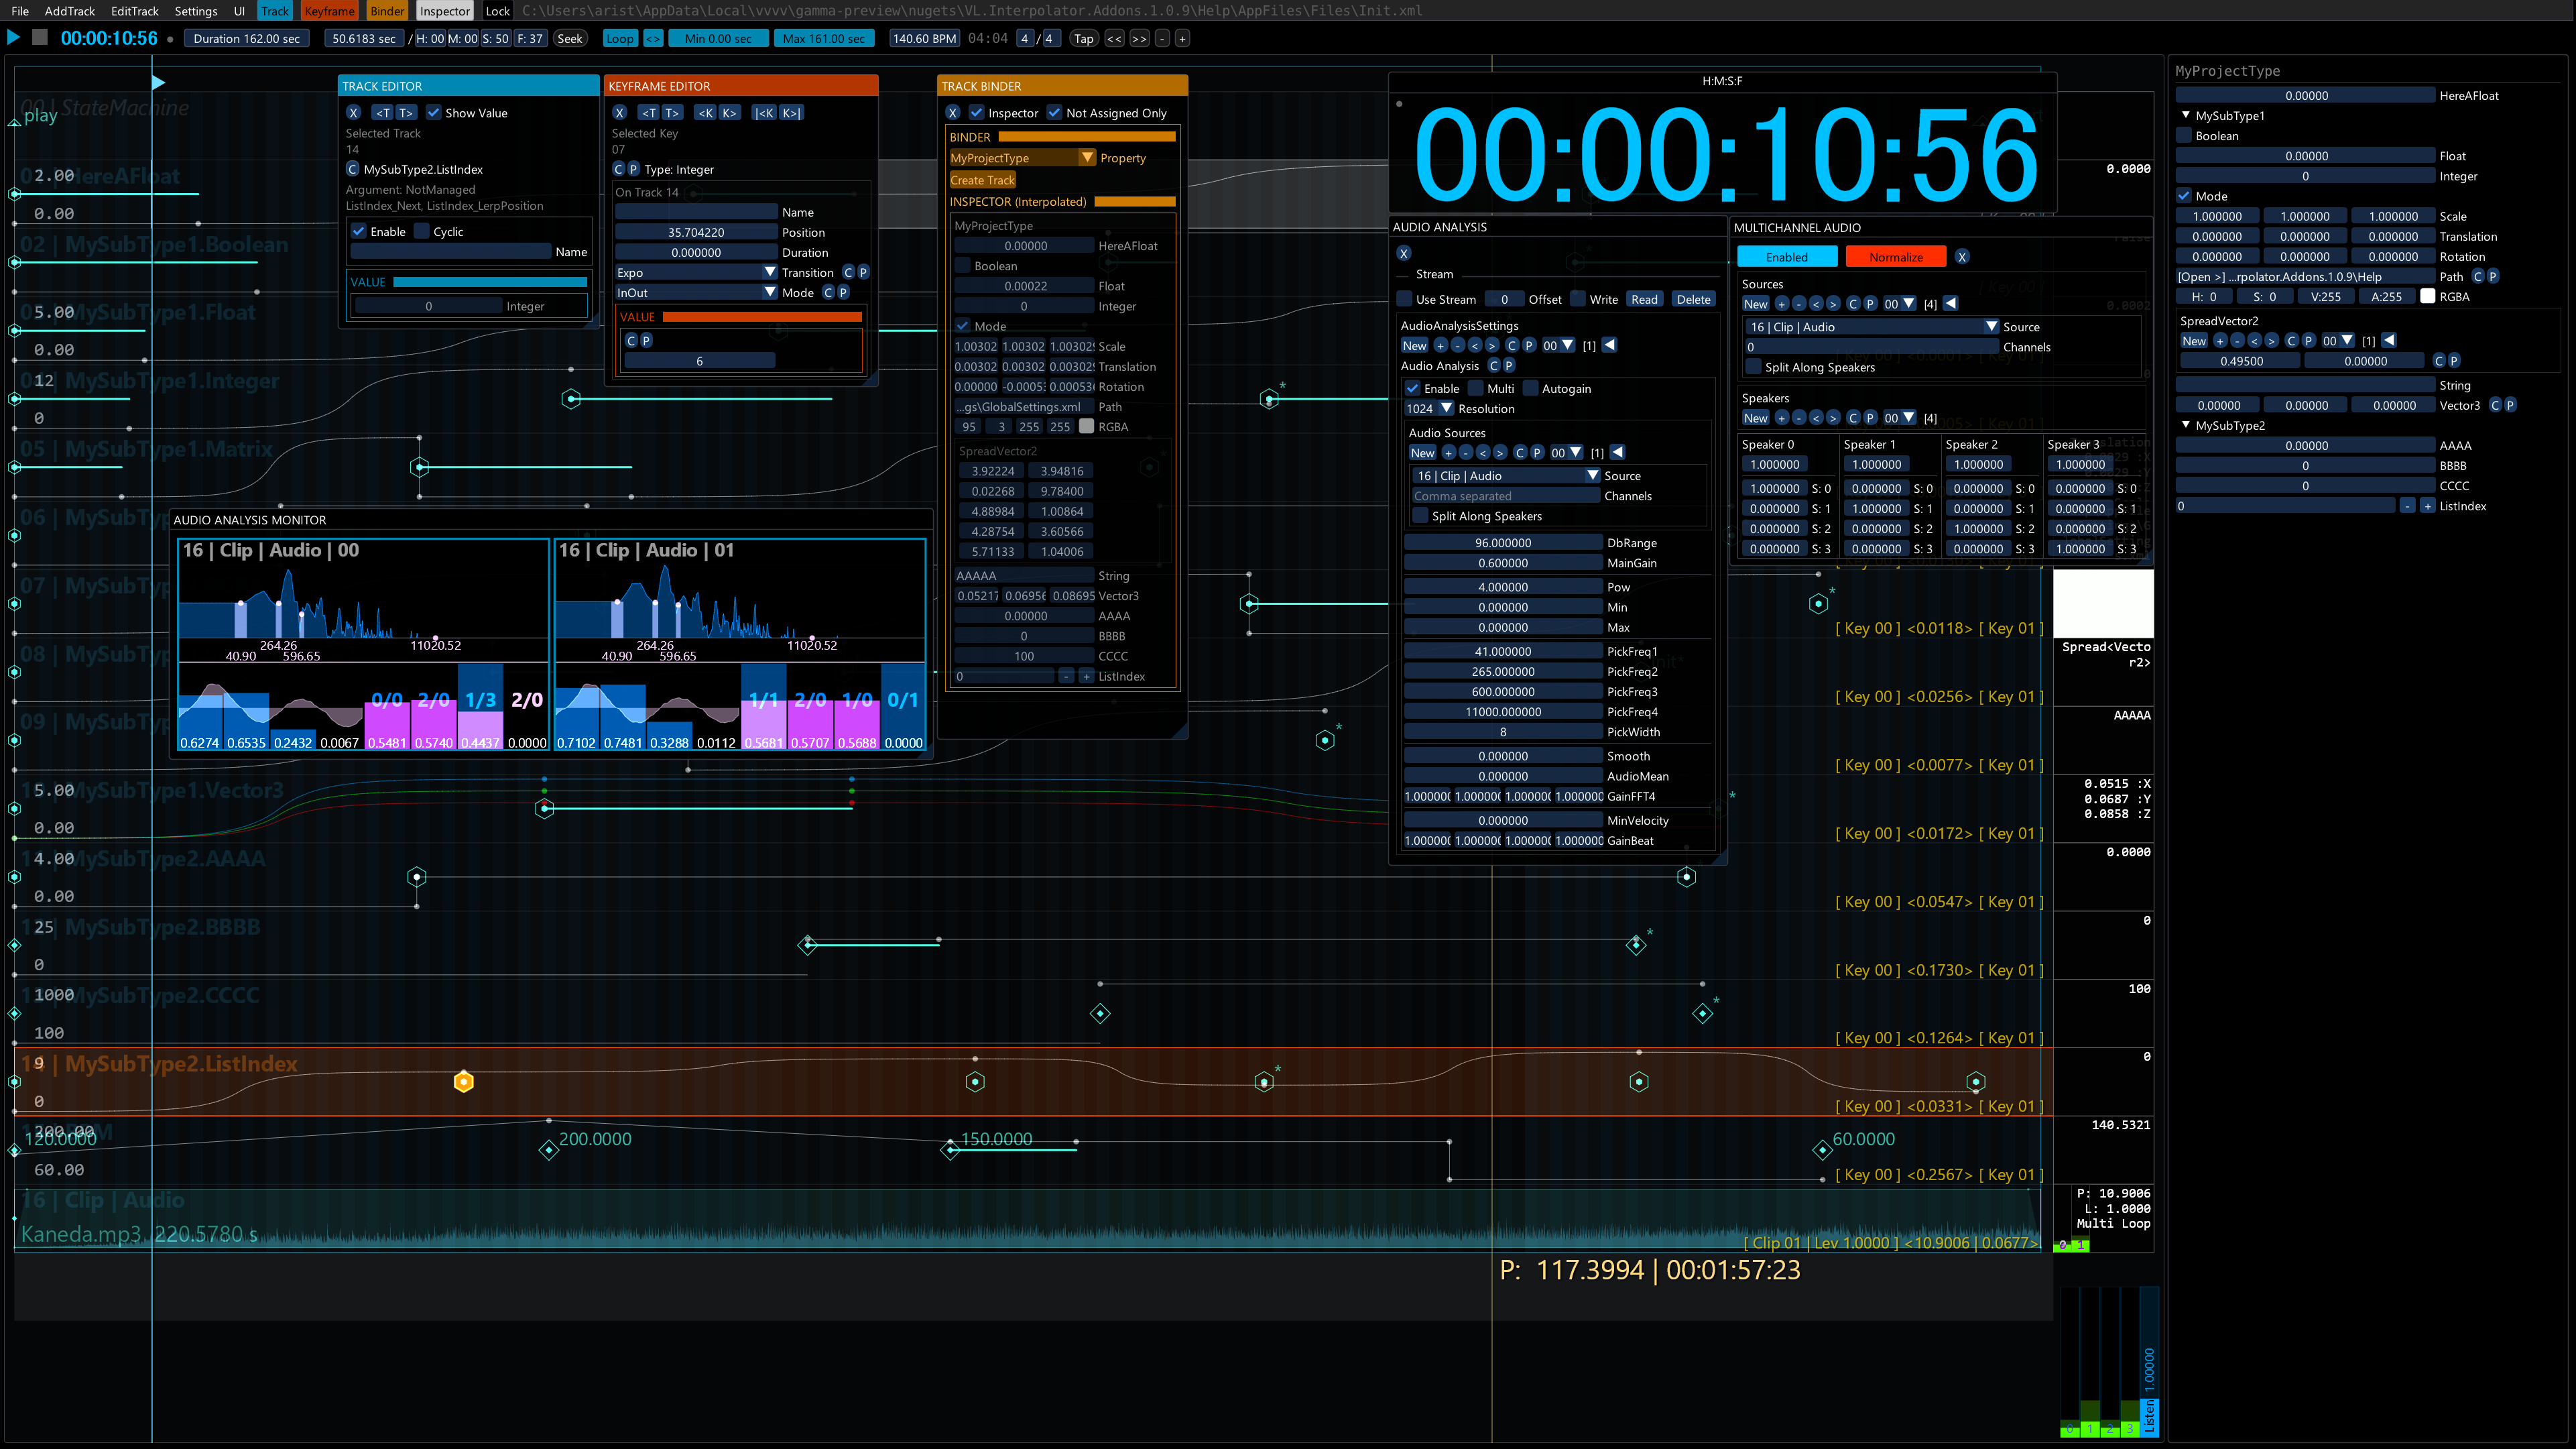Close the Multichannel Audio panel

pyautogui.click(x=1961, y=257)
